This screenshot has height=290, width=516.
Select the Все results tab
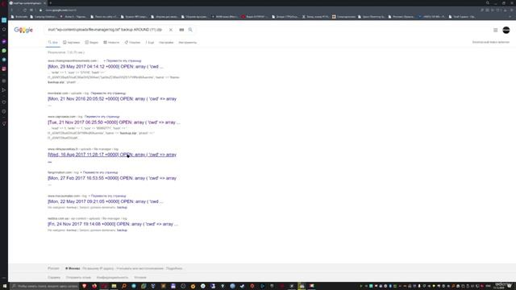(x=53, y=43)
